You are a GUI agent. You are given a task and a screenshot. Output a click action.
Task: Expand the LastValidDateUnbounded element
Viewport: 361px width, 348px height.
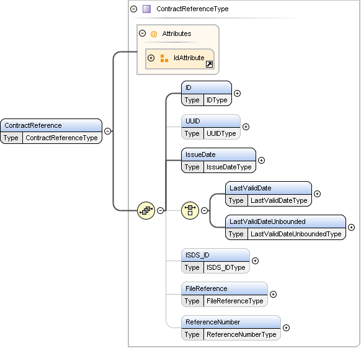351,227
